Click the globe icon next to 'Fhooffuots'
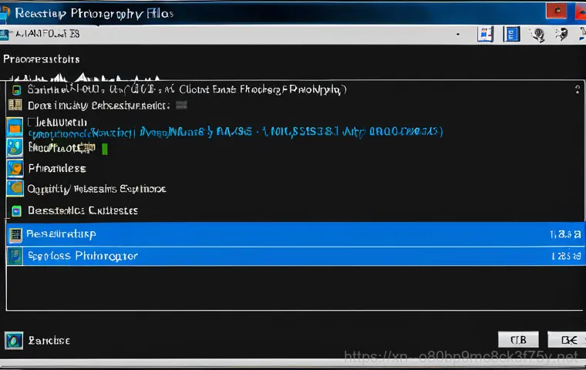The image size is (586, 370). click(x=15, y=147)
